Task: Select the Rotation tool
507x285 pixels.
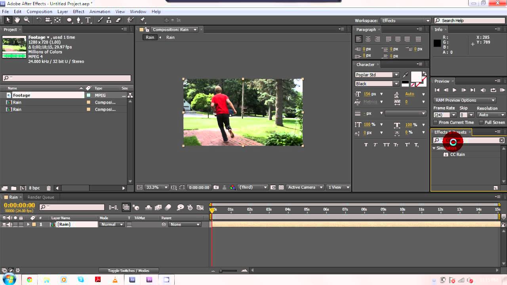Action: (x=39, y=20)
